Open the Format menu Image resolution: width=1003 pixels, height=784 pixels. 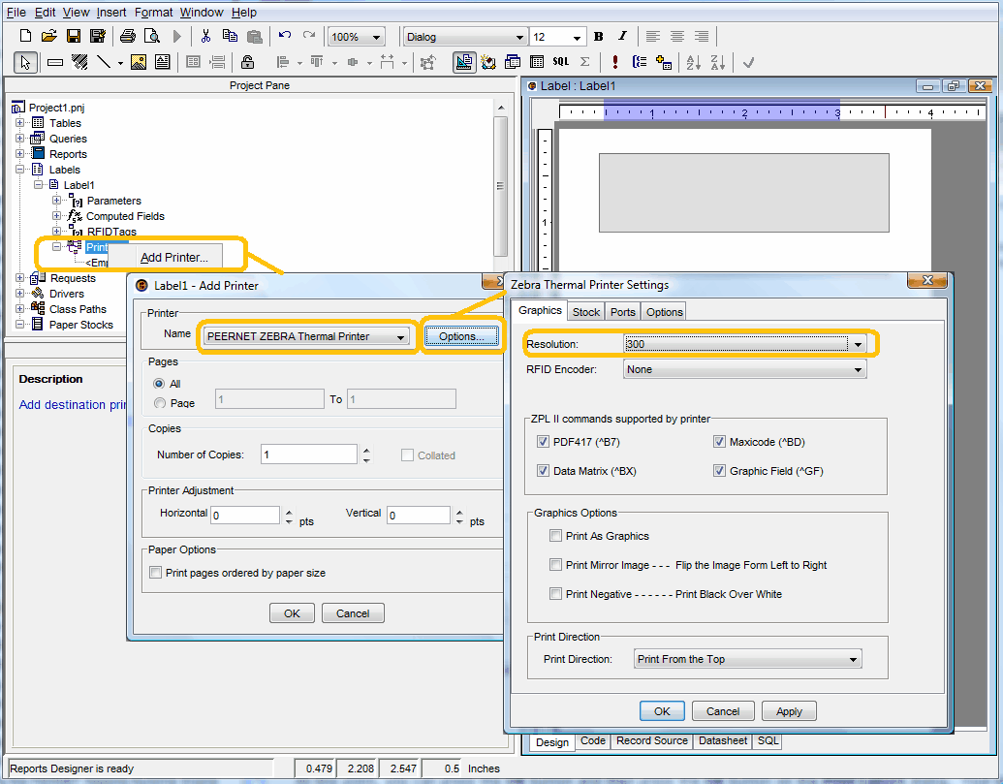(x=153, y=13)
